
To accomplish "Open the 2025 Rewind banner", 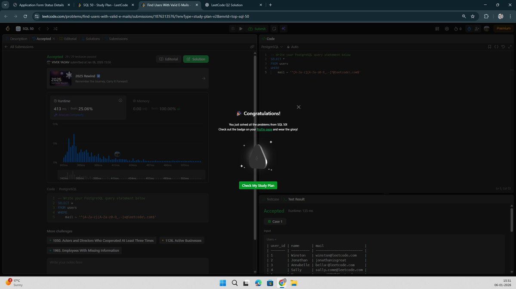I will (128, 79).
